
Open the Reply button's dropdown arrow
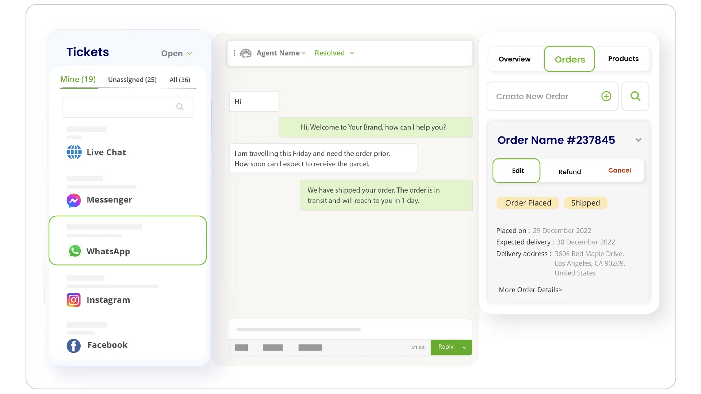pyautogui.click(x=464, y=347)
